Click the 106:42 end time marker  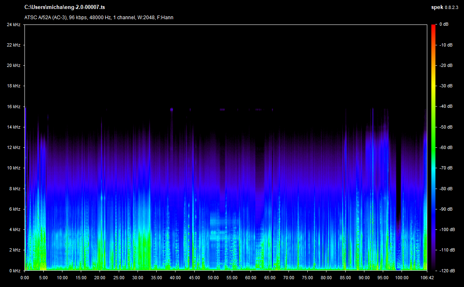point(426,278)
